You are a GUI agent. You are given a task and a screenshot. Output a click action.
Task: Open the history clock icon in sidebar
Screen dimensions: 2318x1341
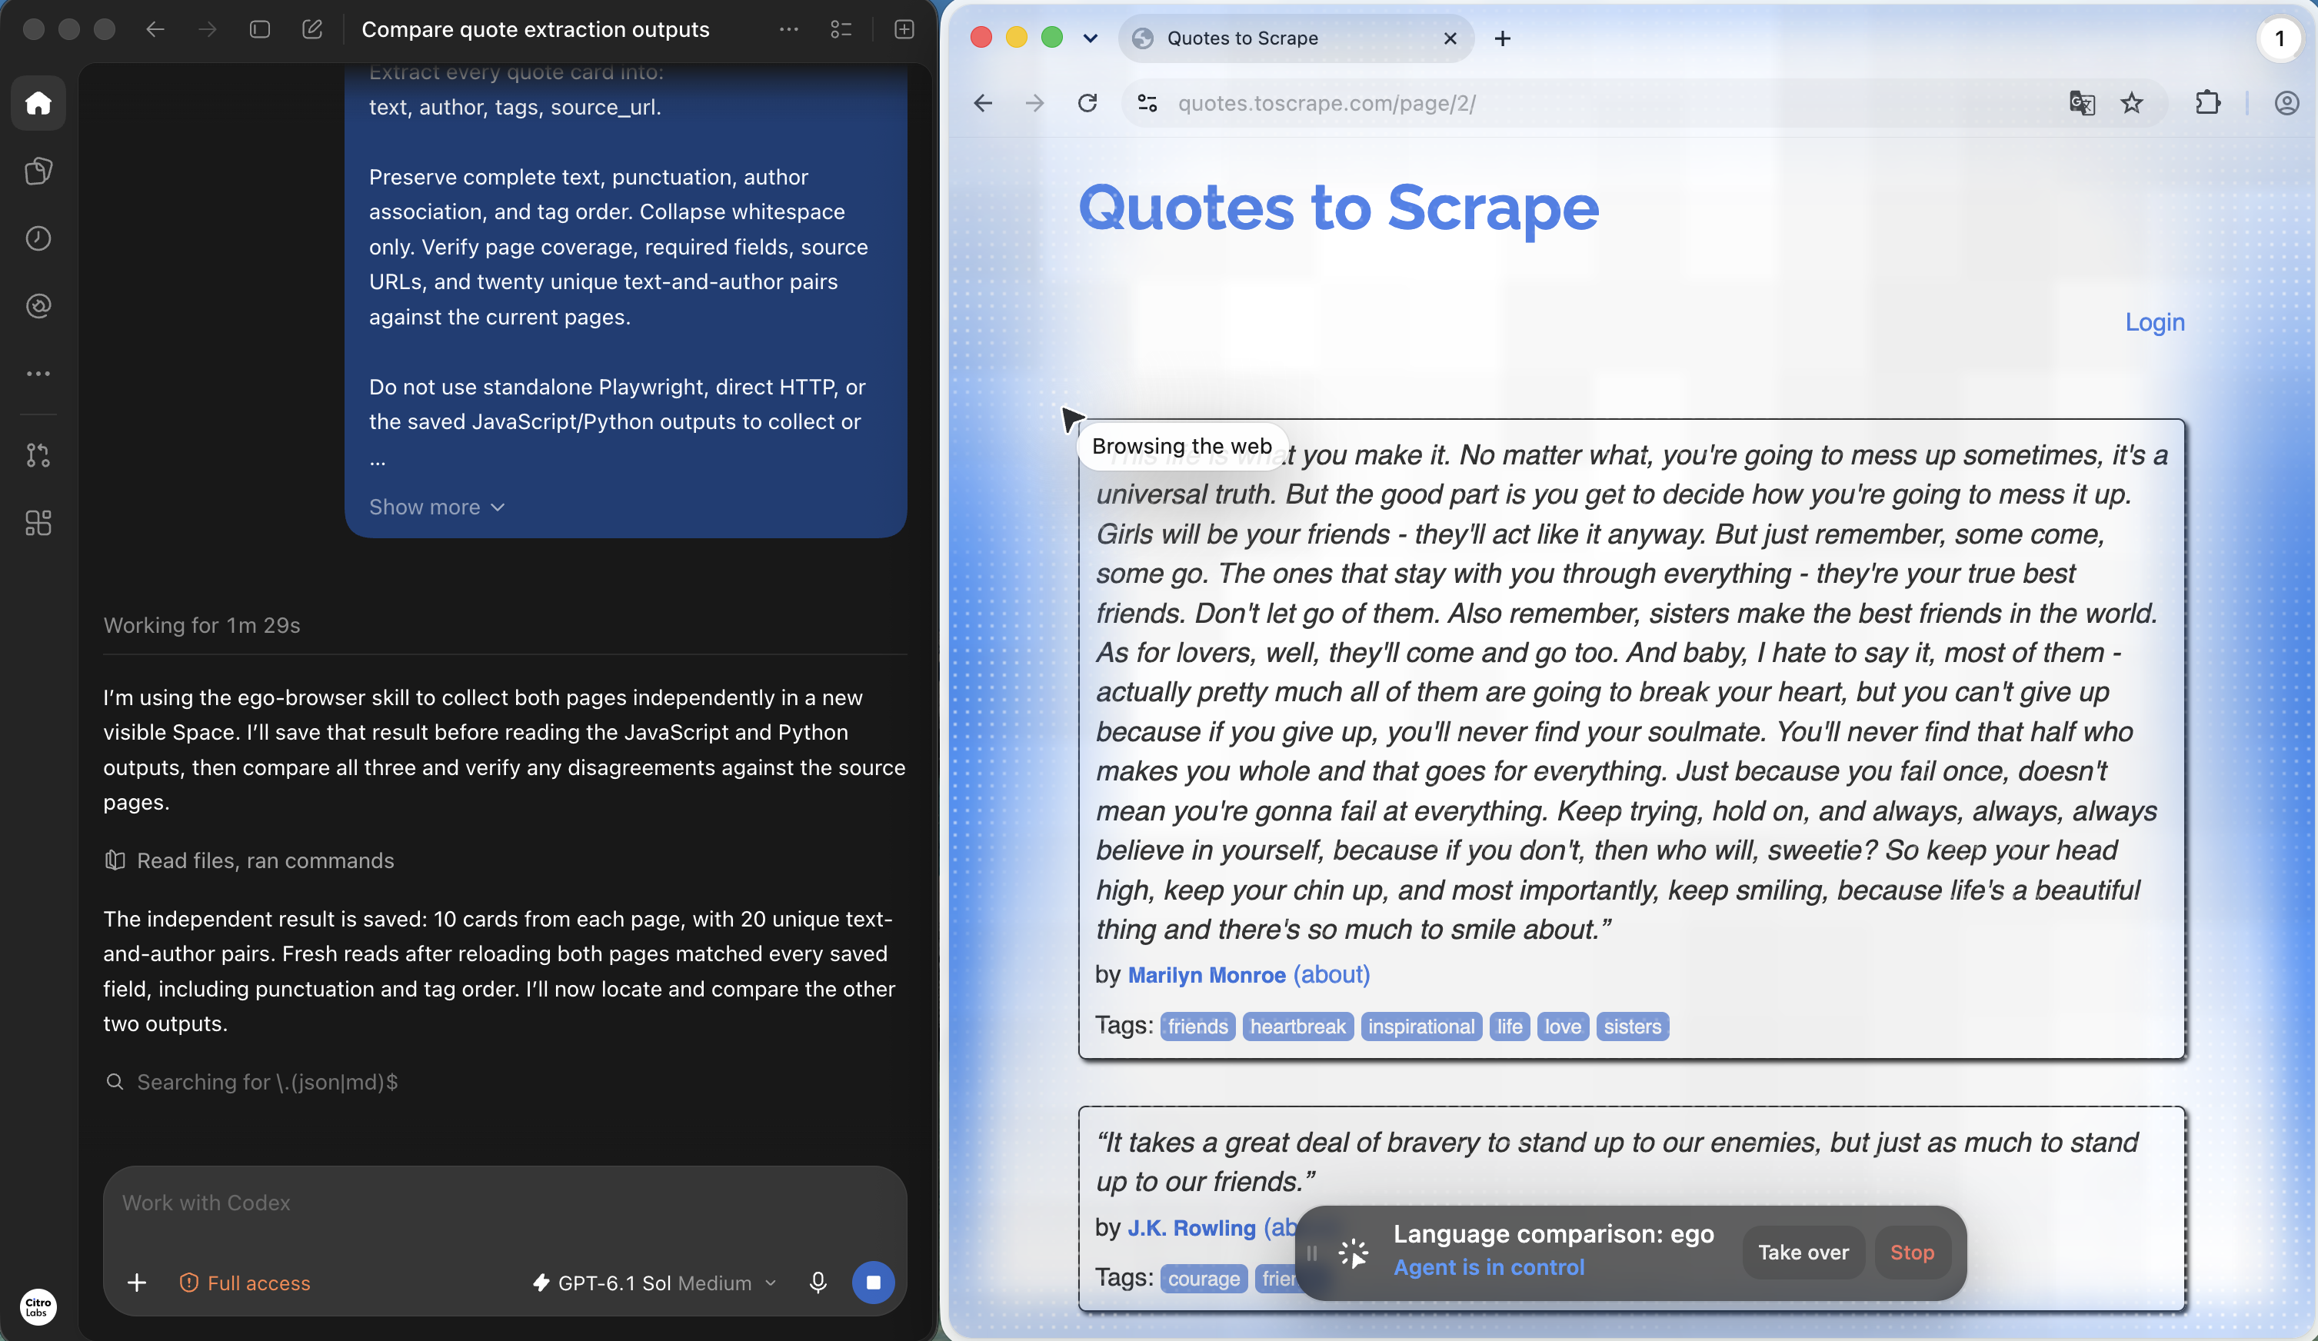click(x=38, y=238)
